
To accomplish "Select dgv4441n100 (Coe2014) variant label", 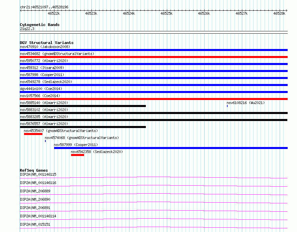I will click(x=41, y=89).
